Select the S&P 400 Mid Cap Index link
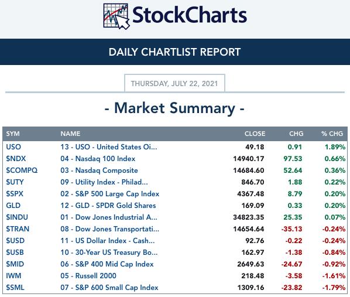350x297 pixels. 107,264
